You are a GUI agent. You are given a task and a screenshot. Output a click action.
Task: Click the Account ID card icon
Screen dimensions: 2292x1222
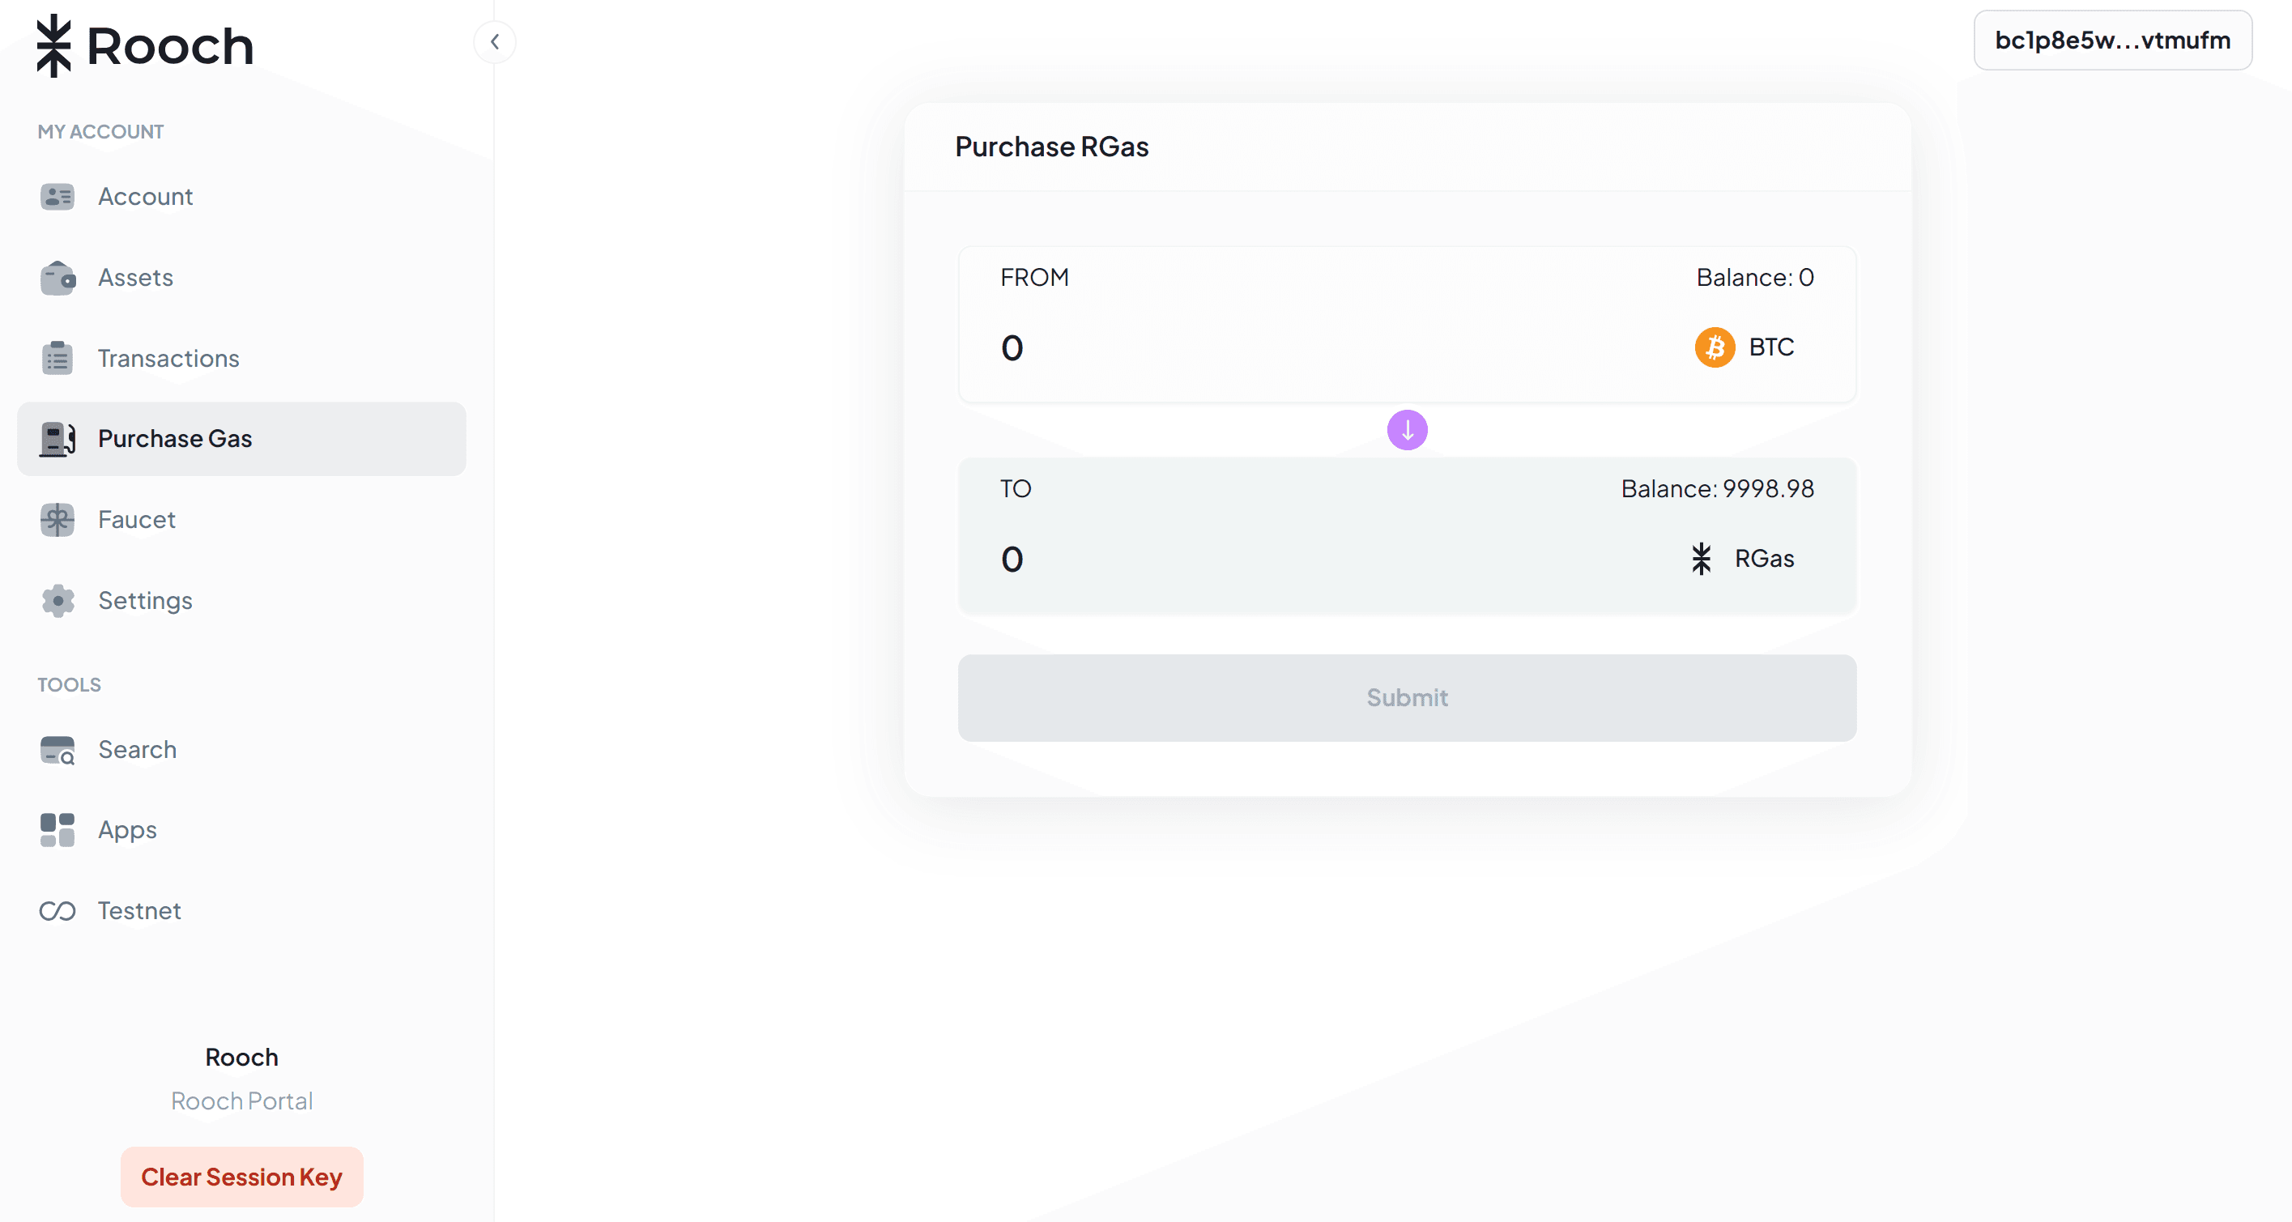[58, 197]
